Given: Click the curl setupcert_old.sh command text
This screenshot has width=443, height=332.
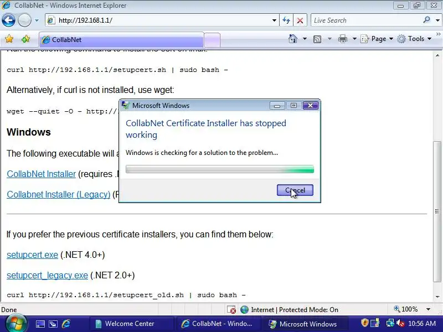Looking at the screenshot, I should coord(126,295).
